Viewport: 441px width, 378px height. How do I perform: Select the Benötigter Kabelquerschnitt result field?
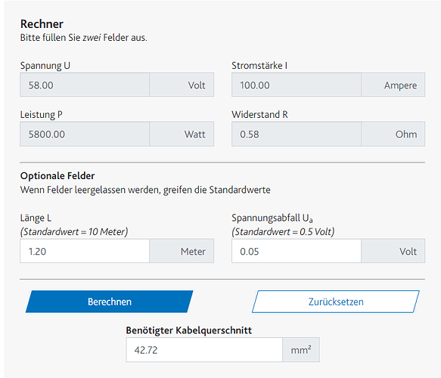204,350
